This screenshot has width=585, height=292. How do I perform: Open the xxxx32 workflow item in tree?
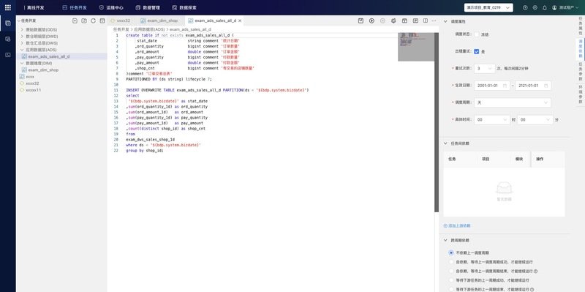click(x=32, y=83)
